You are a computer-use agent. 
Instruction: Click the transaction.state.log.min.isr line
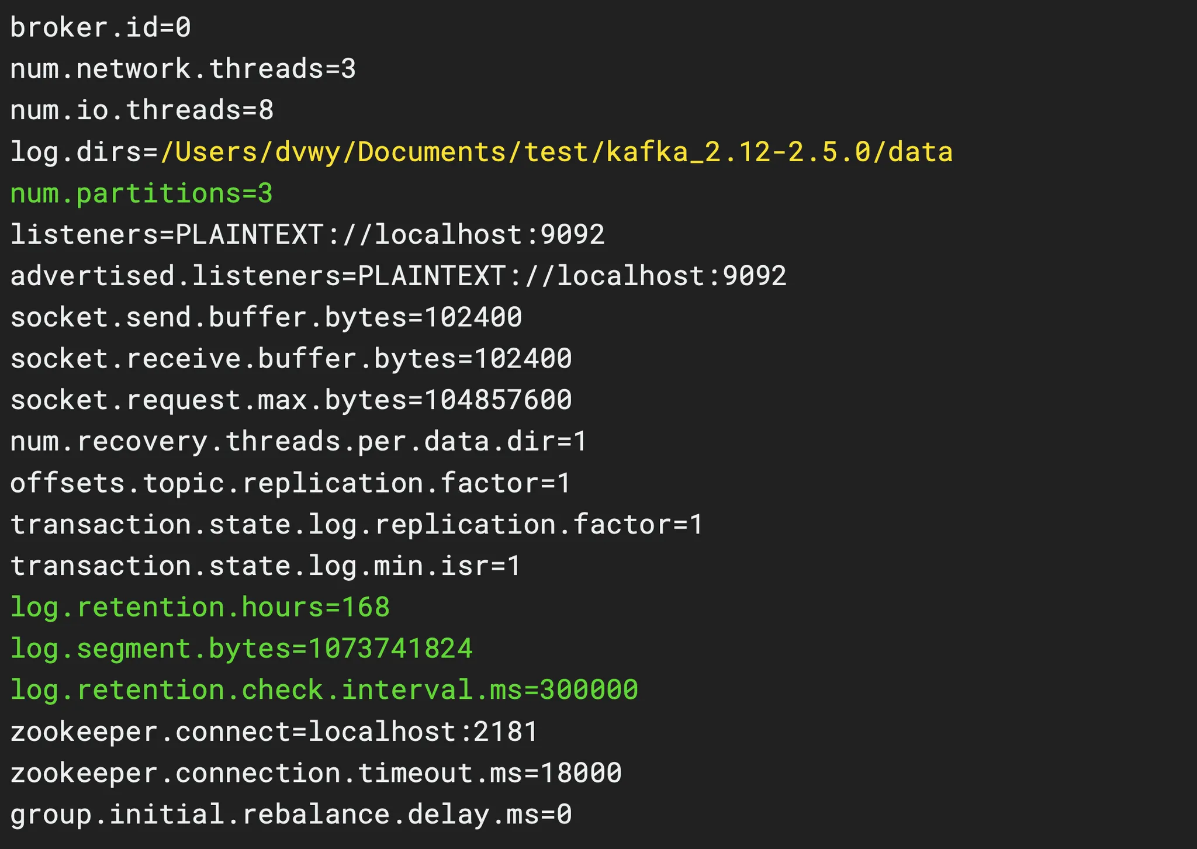265,566
